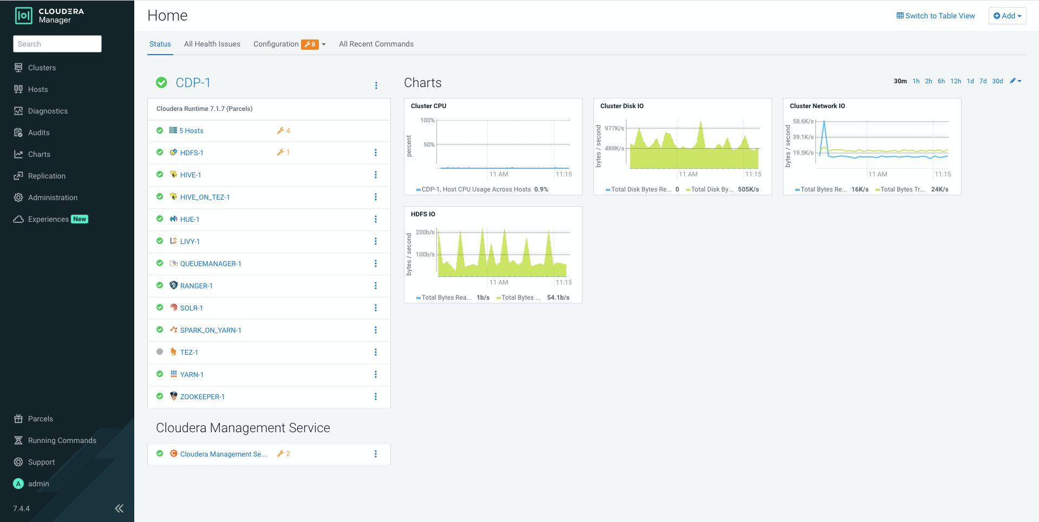
Task: Click the Diagnostics sidebar icon
Action: [18, 111]
